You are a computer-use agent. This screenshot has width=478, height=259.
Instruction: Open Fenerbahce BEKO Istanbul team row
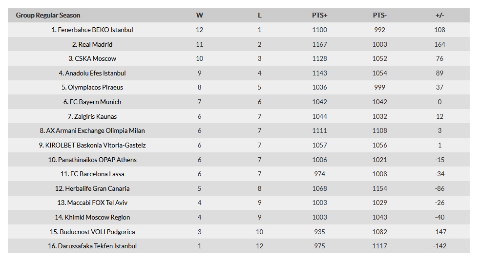coord(239,30)
